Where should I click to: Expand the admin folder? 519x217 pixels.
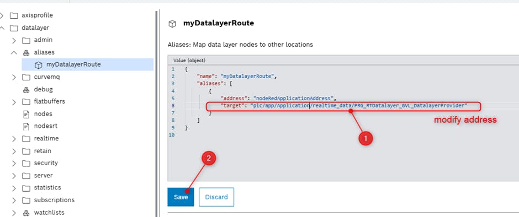point(14,40)
